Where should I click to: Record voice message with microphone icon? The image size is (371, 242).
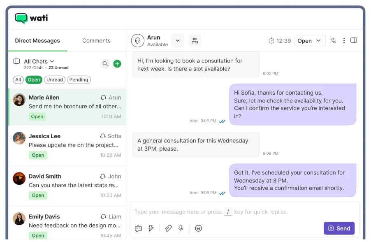pyautogui.click(x=181, y=228)
